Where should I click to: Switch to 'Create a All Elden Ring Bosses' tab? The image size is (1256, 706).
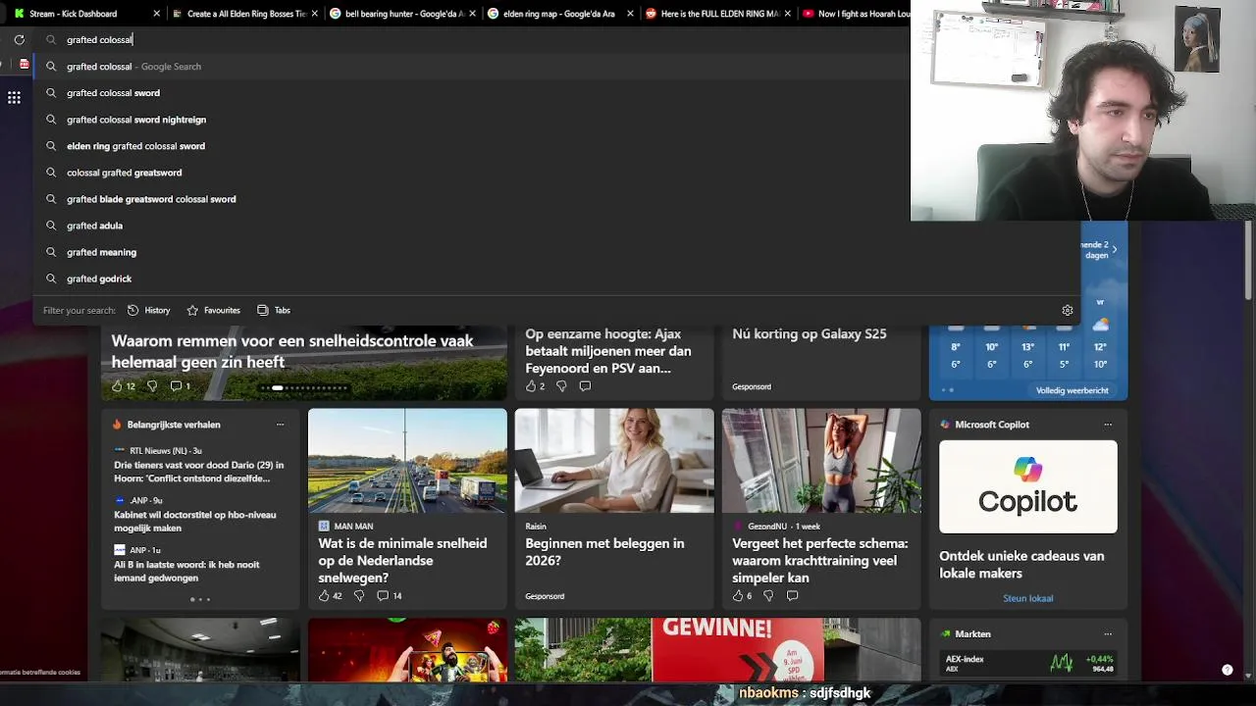pos(246,14)
